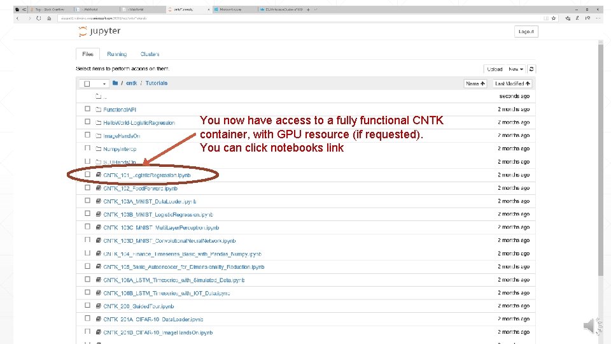This screenshot has height=344, width=611.
Task: Click the parent directory folder icon
Action: pos(98,96)
